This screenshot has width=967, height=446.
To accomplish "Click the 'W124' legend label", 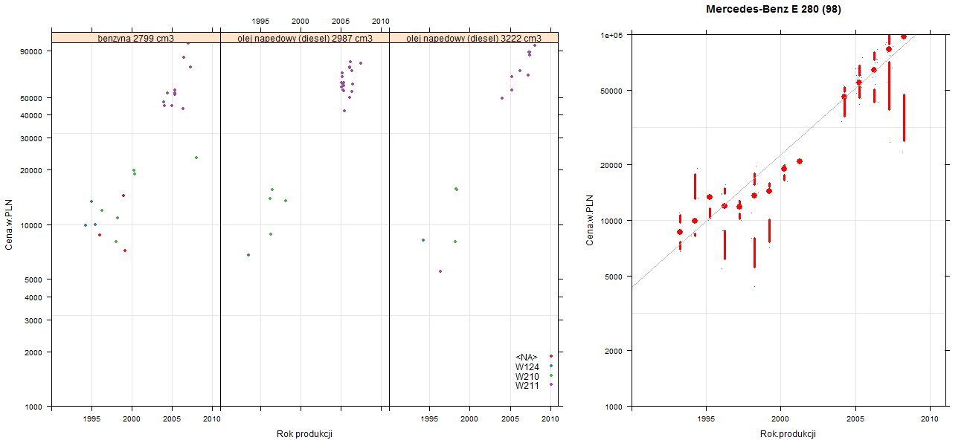I will (527, 366).
